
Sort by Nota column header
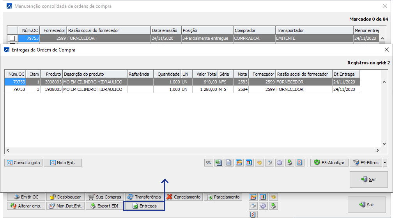point(241,74)
